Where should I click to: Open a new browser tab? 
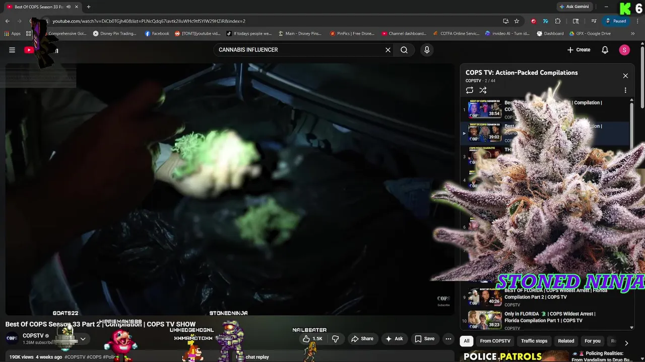(x=88, y=7)
